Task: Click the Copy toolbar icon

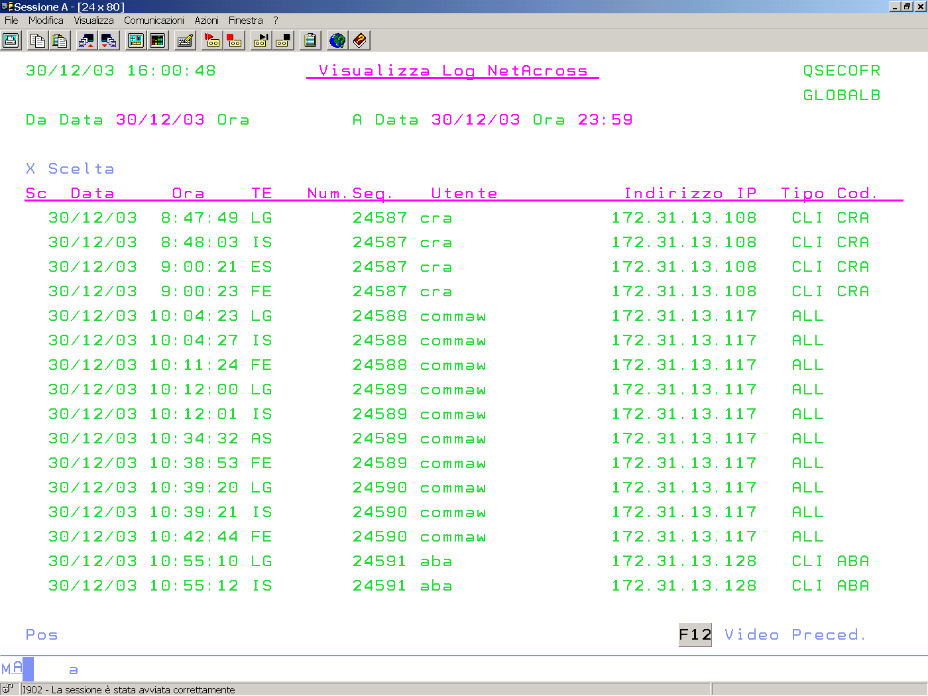Action: [38, 40]
